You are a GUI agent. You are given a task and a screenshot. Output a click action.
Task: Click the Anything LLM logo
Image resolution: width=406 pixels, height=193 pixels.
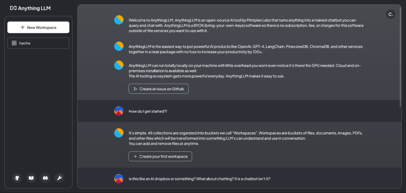coord(30,8)
